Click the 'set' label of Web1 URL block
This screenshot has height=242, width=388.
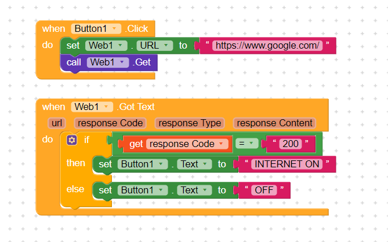click(x=72, y=45)
